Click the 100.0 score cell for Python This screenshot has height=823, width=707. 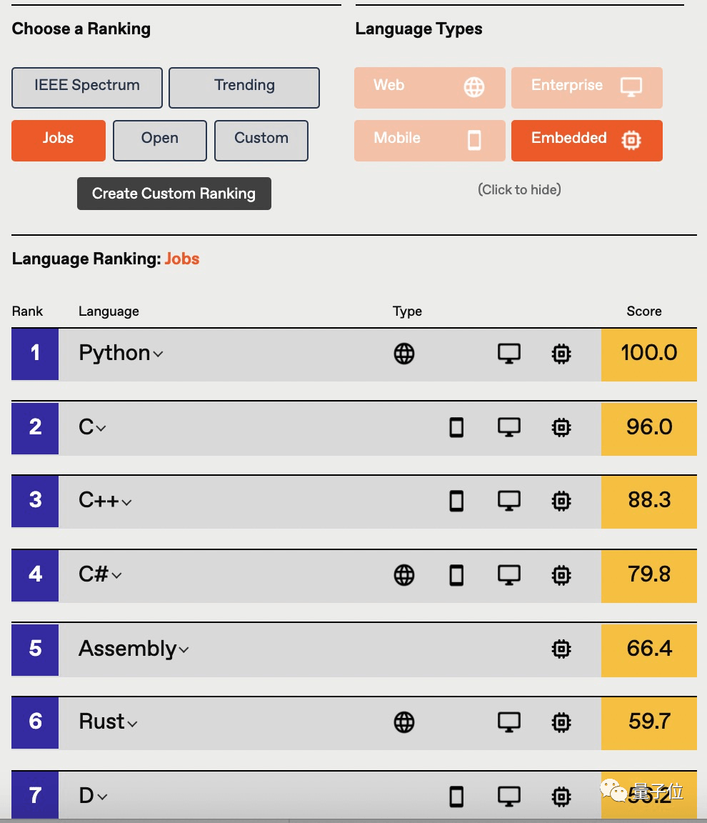(x=648, y=354)
